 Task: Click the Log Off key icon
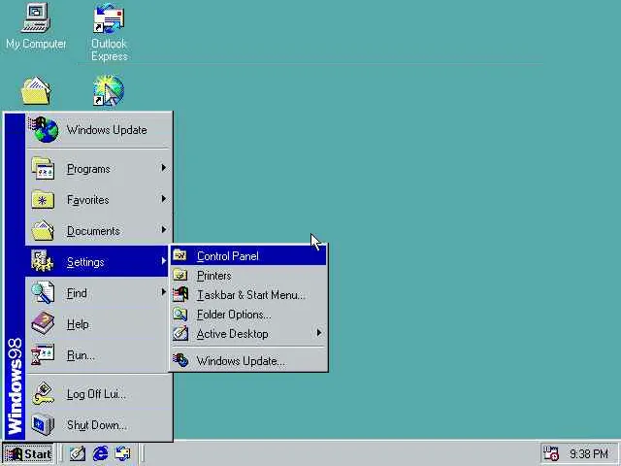pyautogui.click(x=43, y=393)
